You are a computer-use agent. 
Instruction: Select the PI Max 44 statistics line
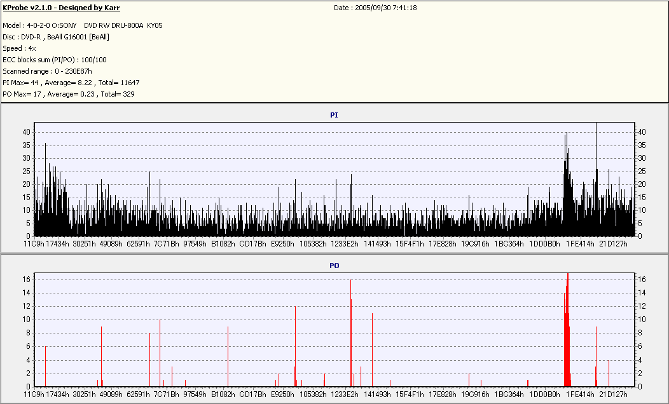point(71,83)
